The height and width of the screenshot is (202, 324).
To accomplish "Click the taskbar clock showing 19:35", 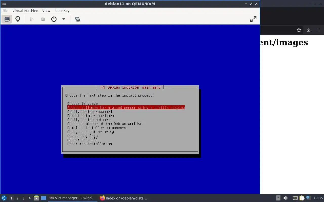I will pyautogui.click(x=318, y=198).
